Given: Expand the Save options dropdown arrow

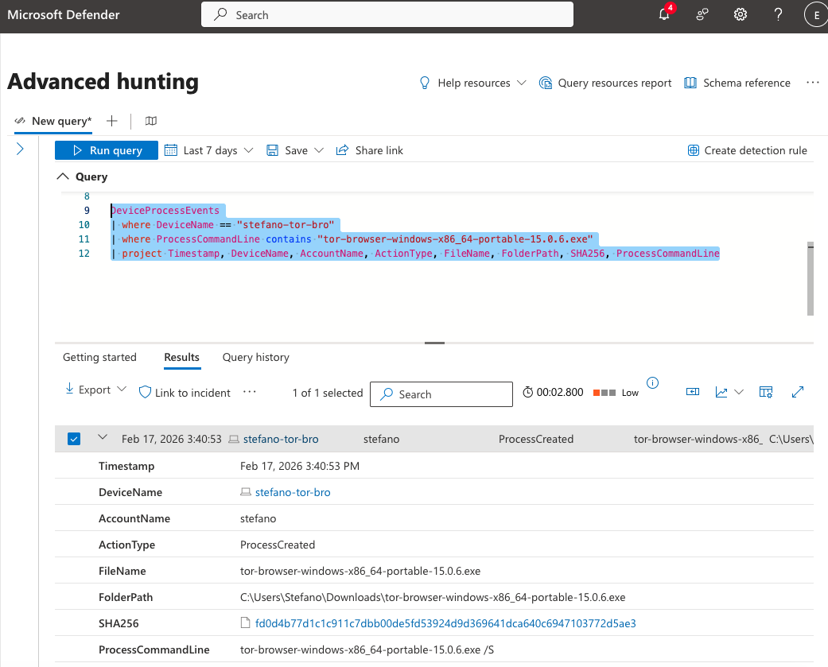Looking at the screenshot, I should coord(317,149).
